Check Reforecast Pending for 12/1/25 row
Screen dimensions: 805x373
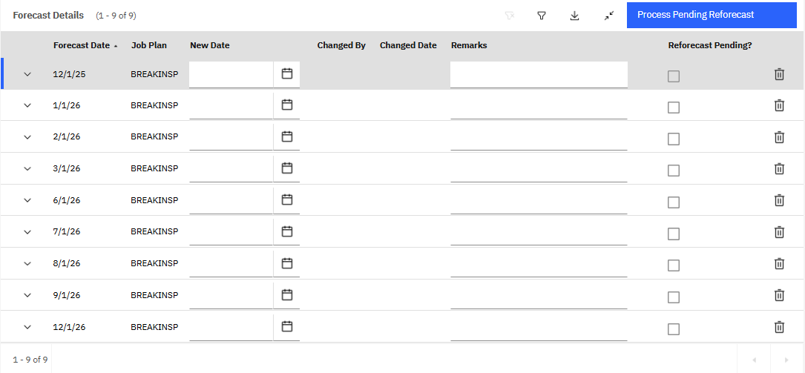(x=674, y=76)
